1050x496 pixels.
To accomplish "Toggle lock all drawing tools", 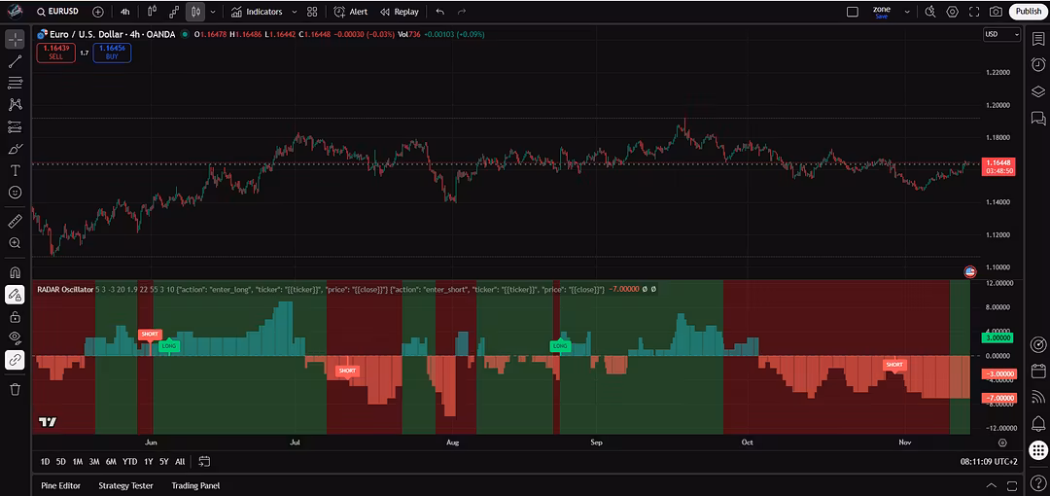I will [x=15, y=317].
